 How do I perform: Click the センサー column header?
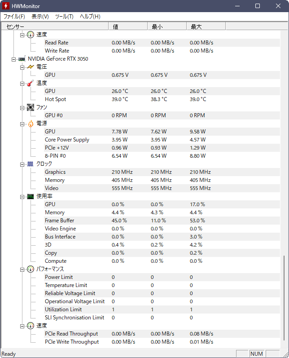pos(55,27)
